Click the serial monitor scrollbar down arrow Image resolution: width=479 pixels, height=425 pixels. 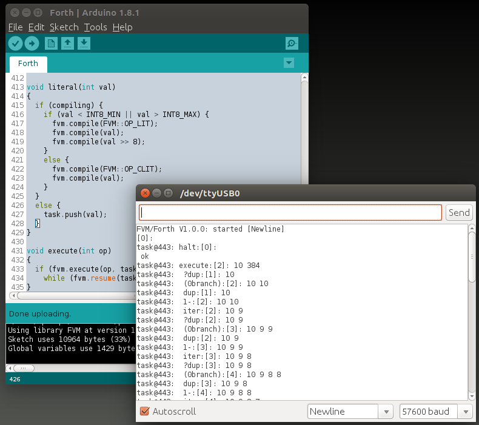(x=472, y=397)
